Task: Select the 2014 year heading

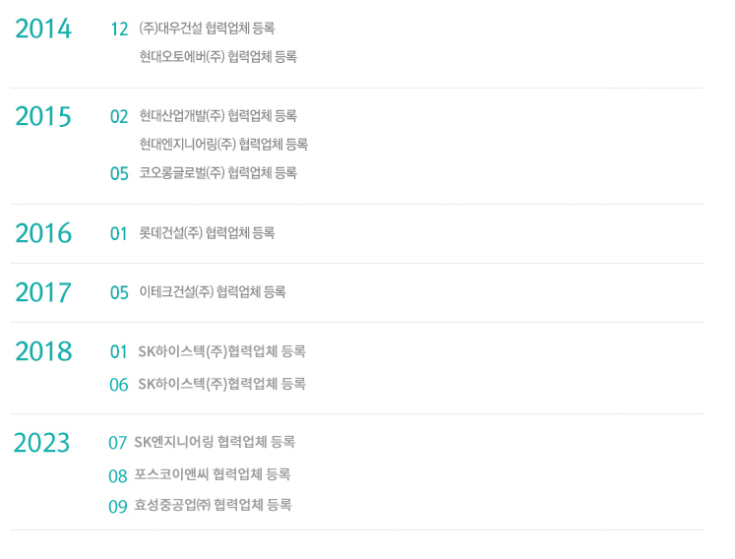Action: (43, 29)
